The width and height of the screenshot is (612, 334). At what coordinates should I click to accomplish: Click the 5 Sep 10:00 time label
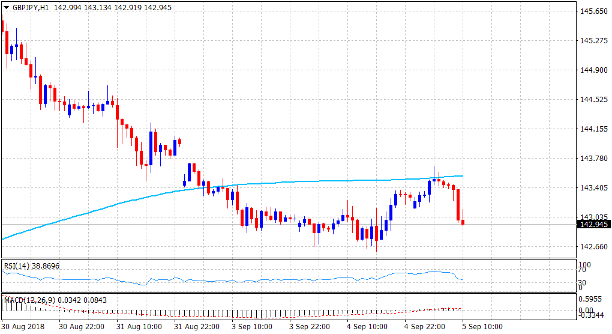tap(481, 327)
